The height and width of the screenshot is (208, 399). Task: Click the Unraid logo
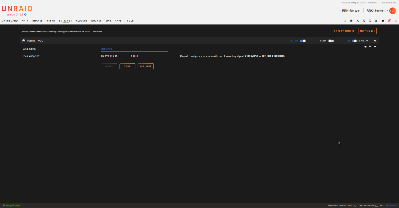pyautogui.click(x=17, y=9)
